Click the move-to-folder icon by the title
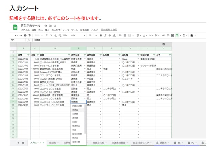 [50, 26]
